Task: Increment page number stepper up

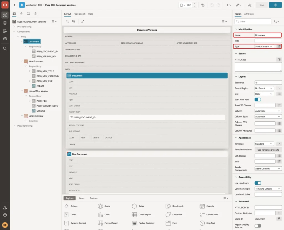Action: click(x=195, y=4)
